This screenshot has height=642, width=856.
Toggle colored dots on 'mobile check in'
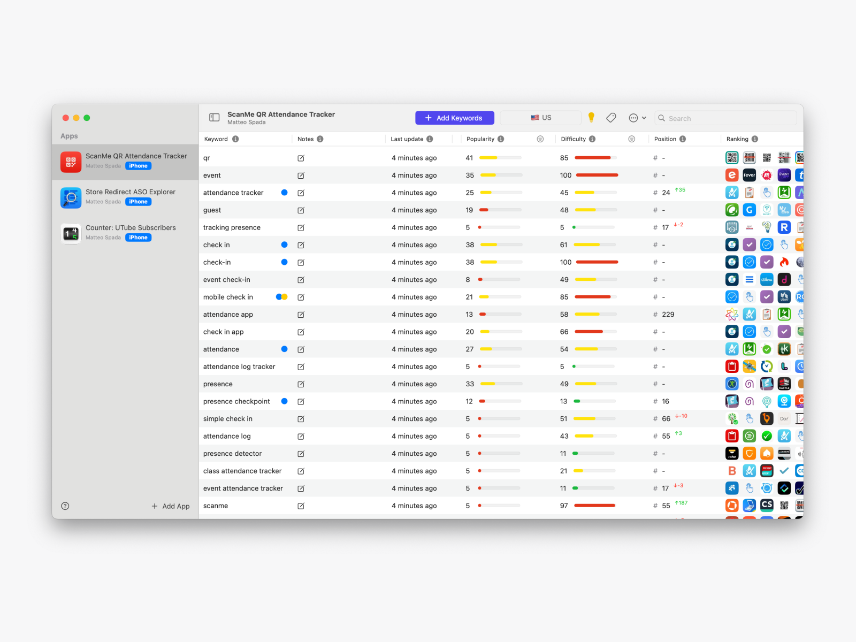[281, 297]
